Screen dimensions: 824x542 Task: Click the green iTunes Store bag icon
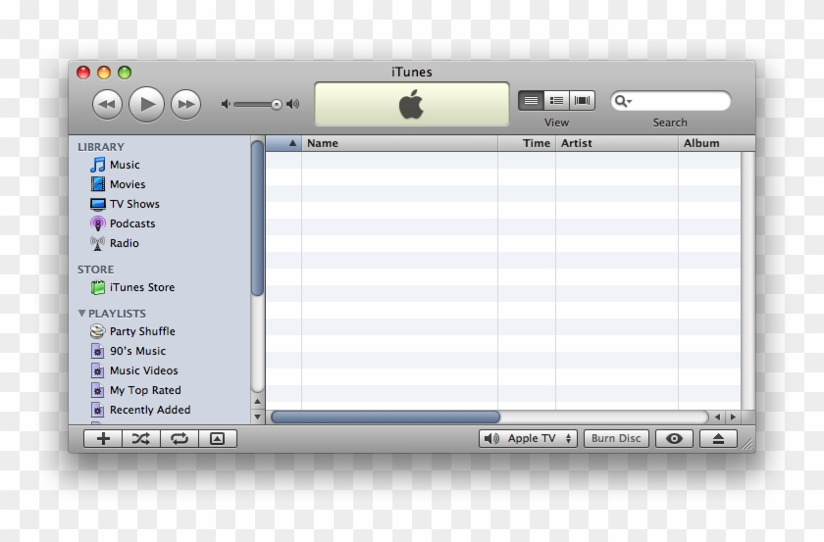(98, 287)
